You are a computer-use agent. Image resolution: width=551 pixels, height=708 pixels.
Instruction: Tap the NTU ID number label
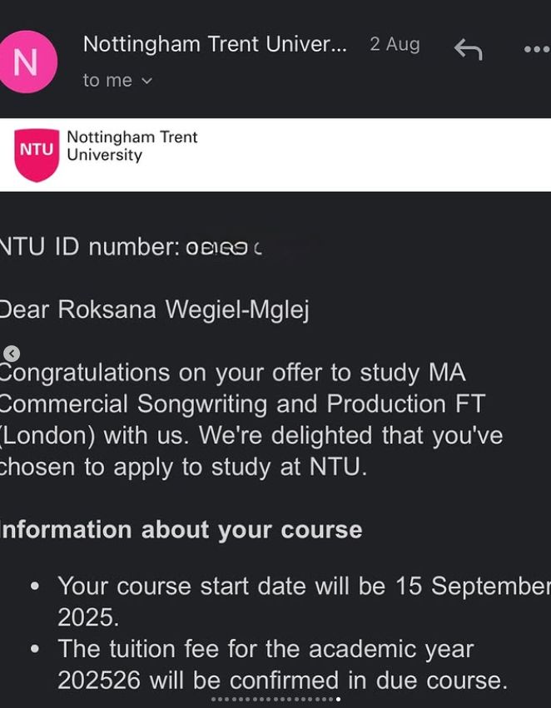click(x=89, y=247)
